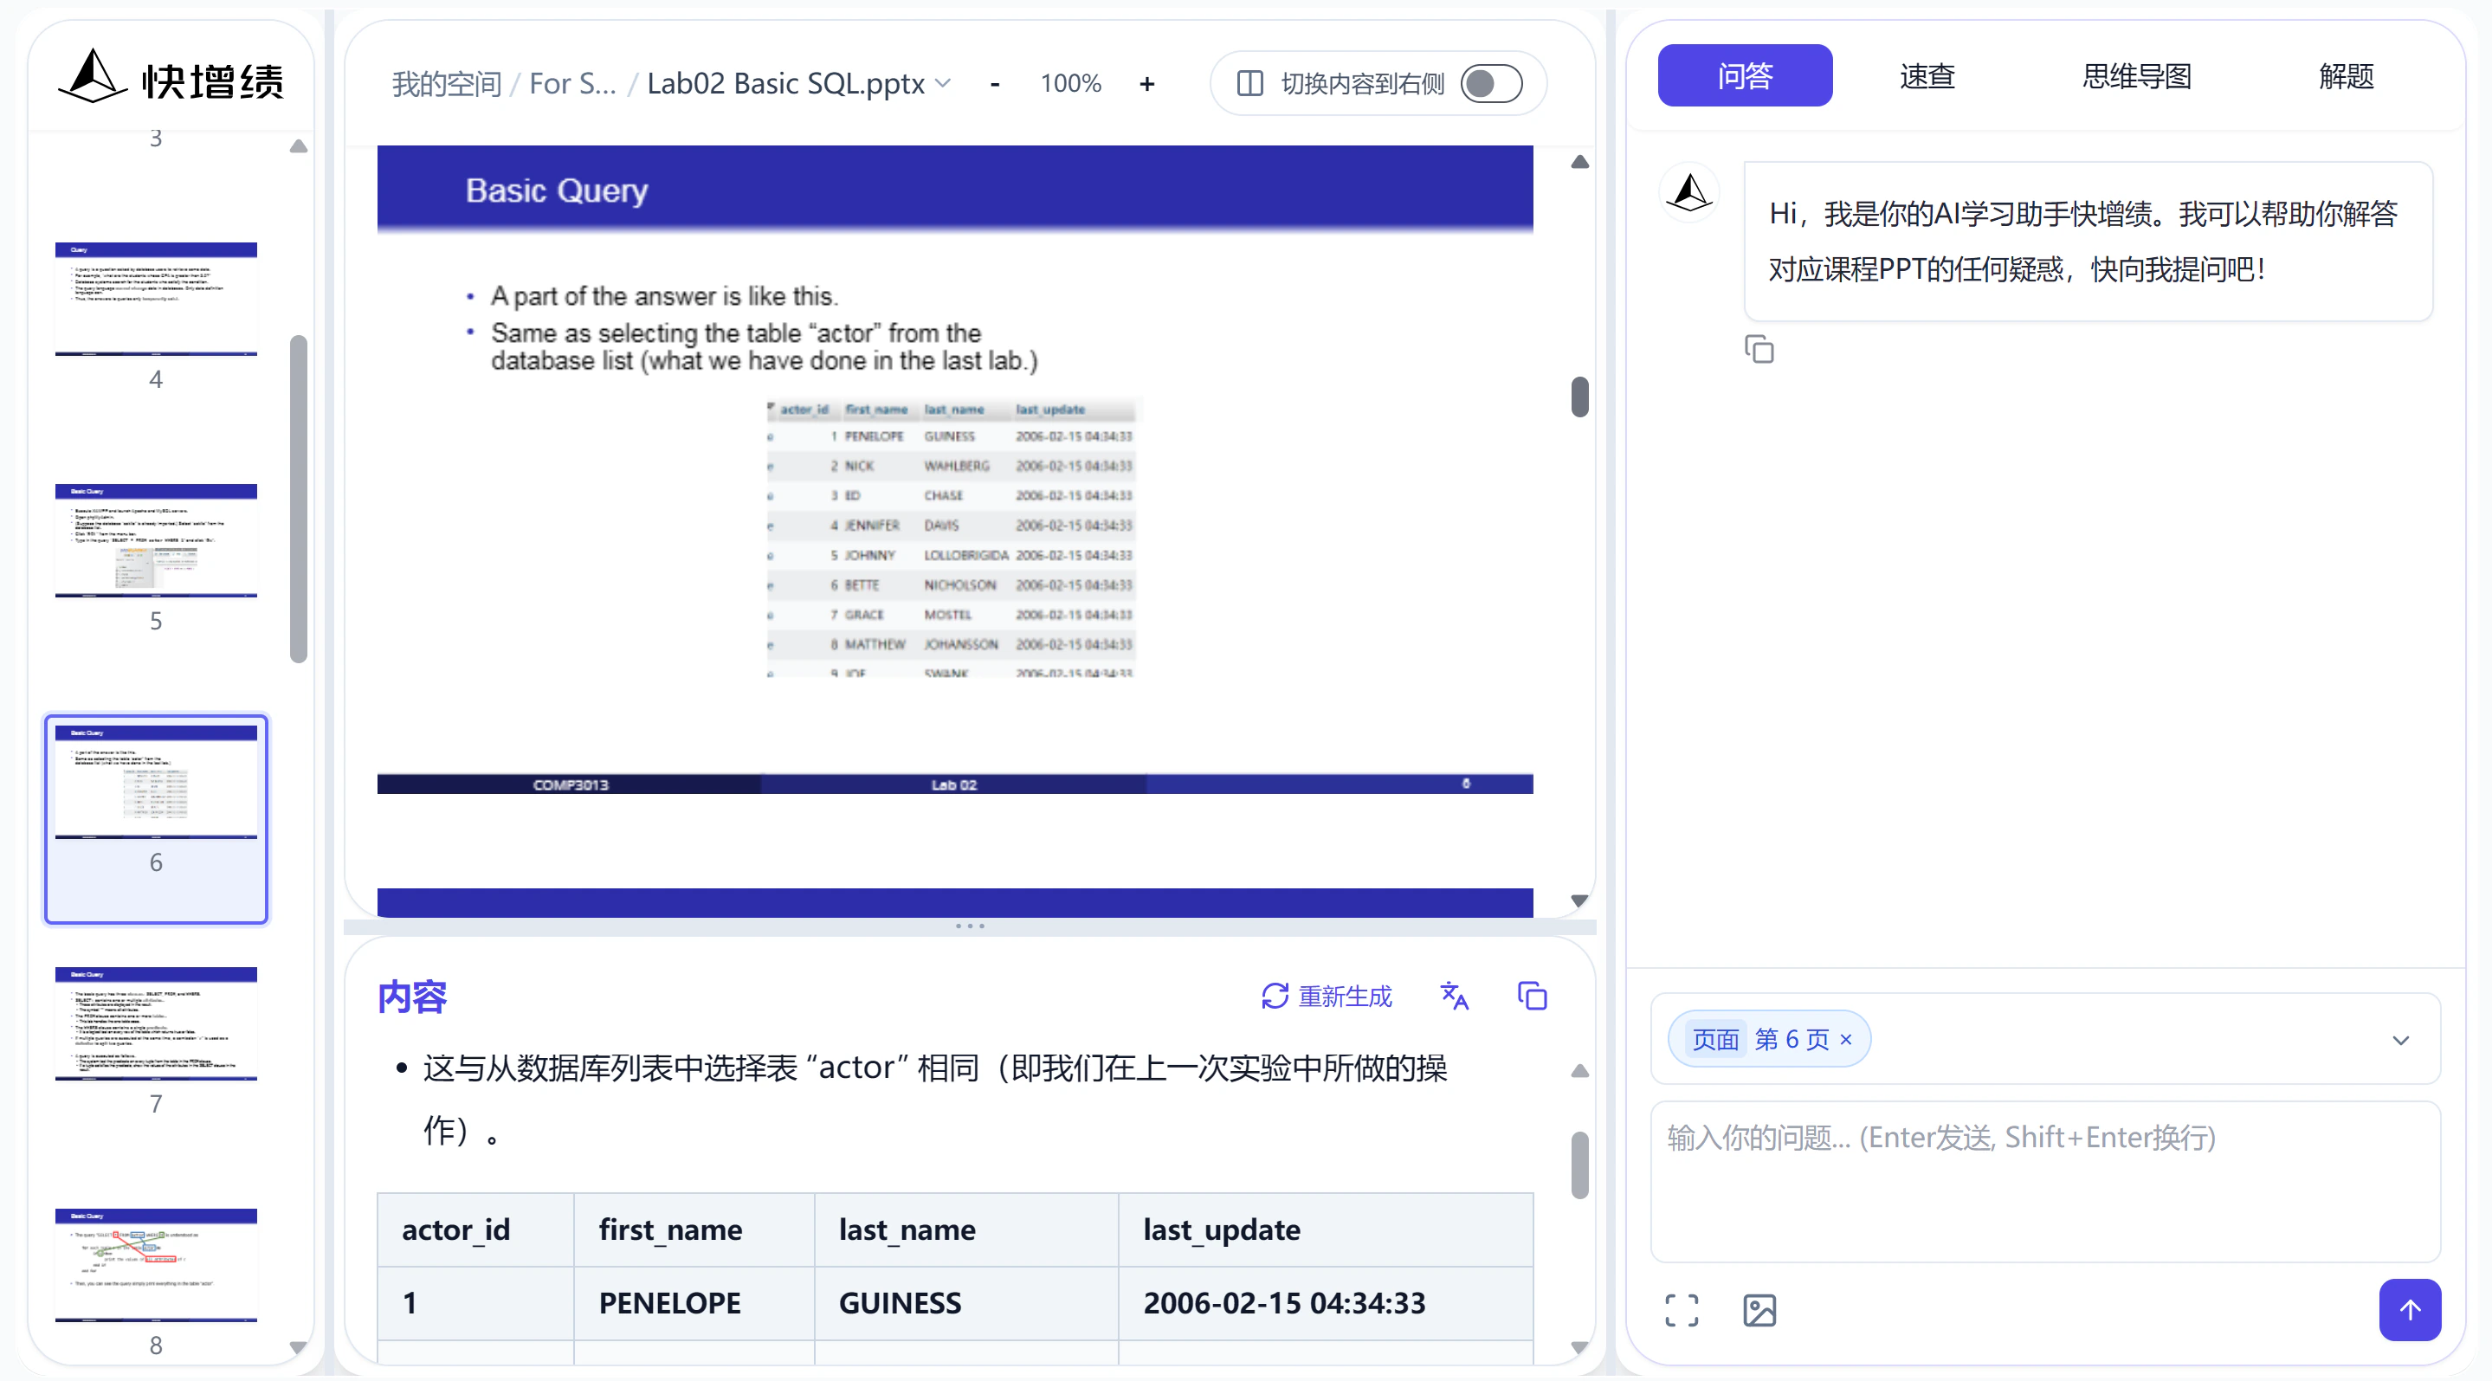Expand the page selection dropdown chevron
The image size is (2492, 1381).
pyautogui.click(x=2400, y=1040)
